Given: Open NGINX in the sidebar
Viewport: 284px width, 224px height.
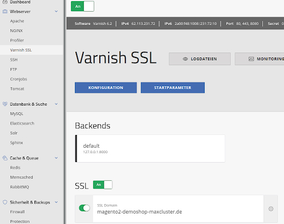Looking at the screenshot, I should point(16,30).
